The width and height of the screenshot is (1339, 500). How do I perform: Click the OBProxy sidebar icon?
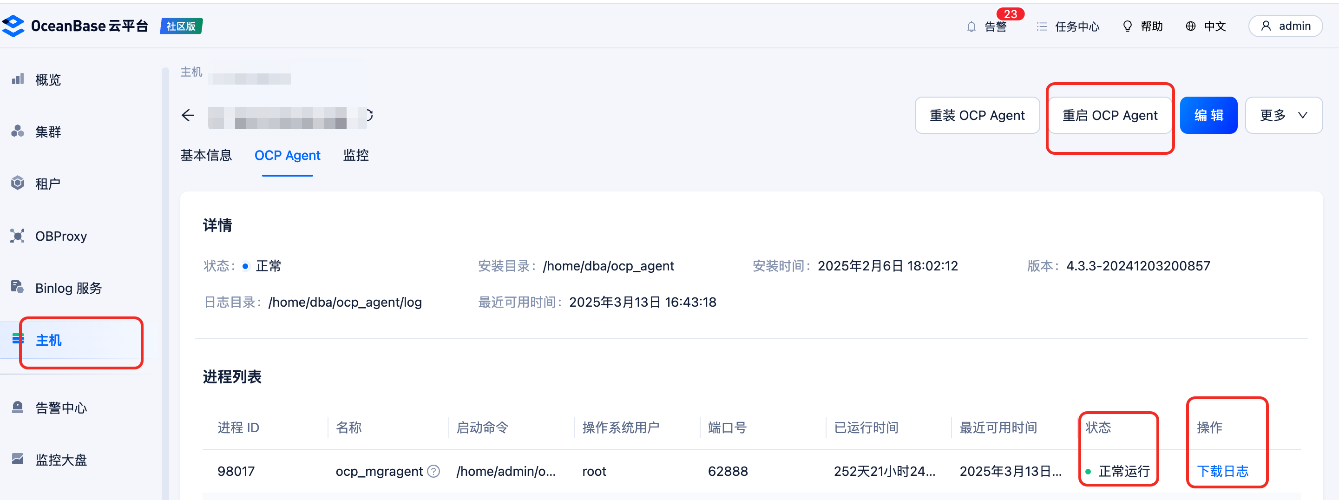tap(18, 236)
